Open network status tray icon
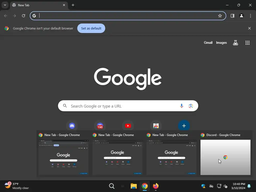 pos(219,186)
